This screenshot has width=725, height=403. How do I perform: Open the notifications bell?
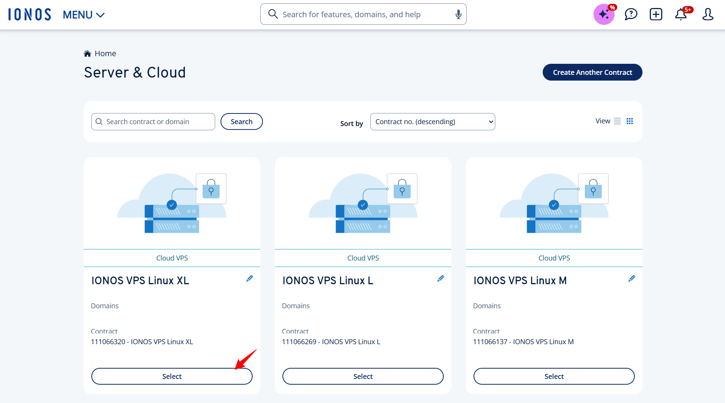pos(681,15)
